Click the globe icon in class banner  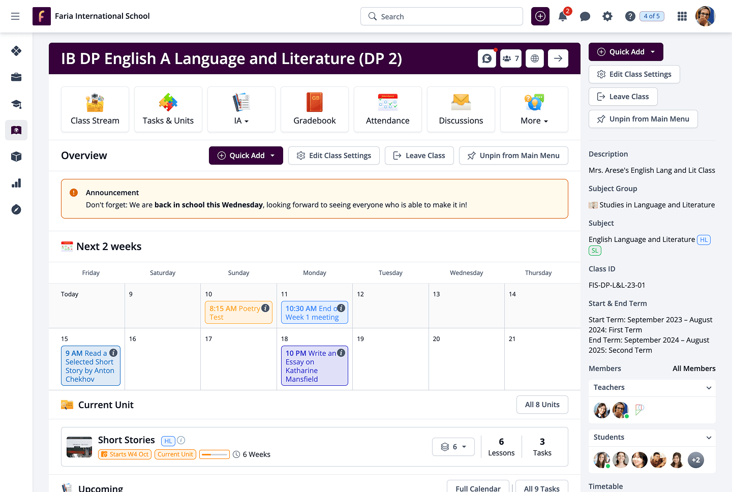point(535,58)
